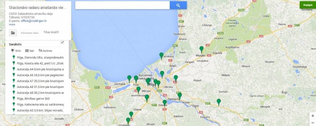Select list entry Autoceļa A4 8.km

pyautogui.click(x=38, y=69)
